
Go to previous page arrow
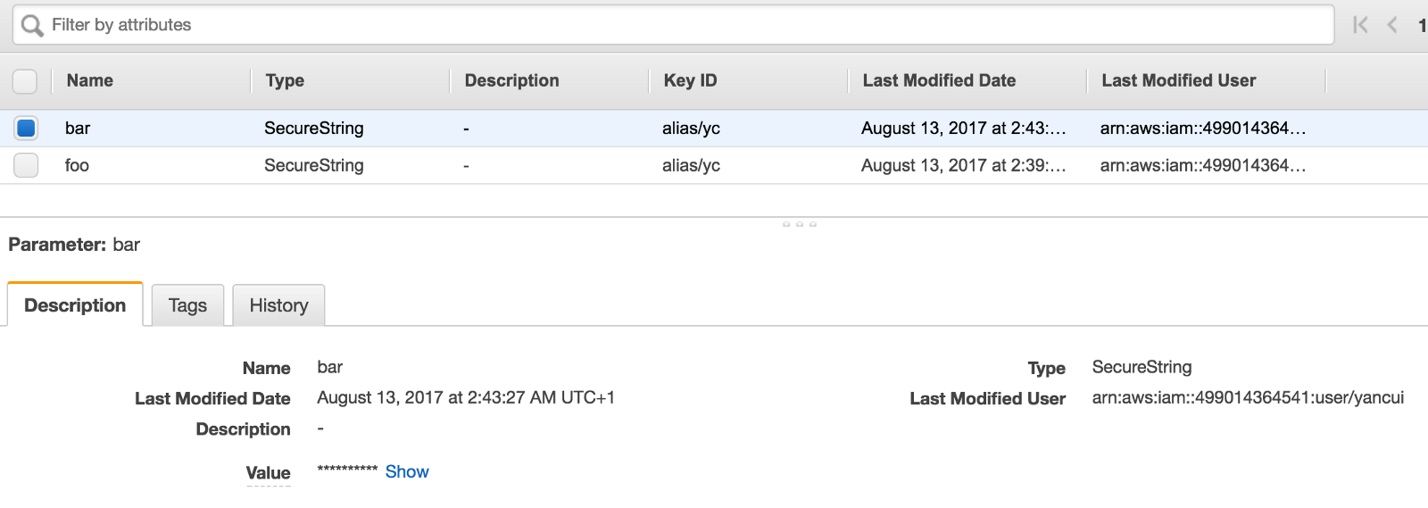[x=1392, y=25]
